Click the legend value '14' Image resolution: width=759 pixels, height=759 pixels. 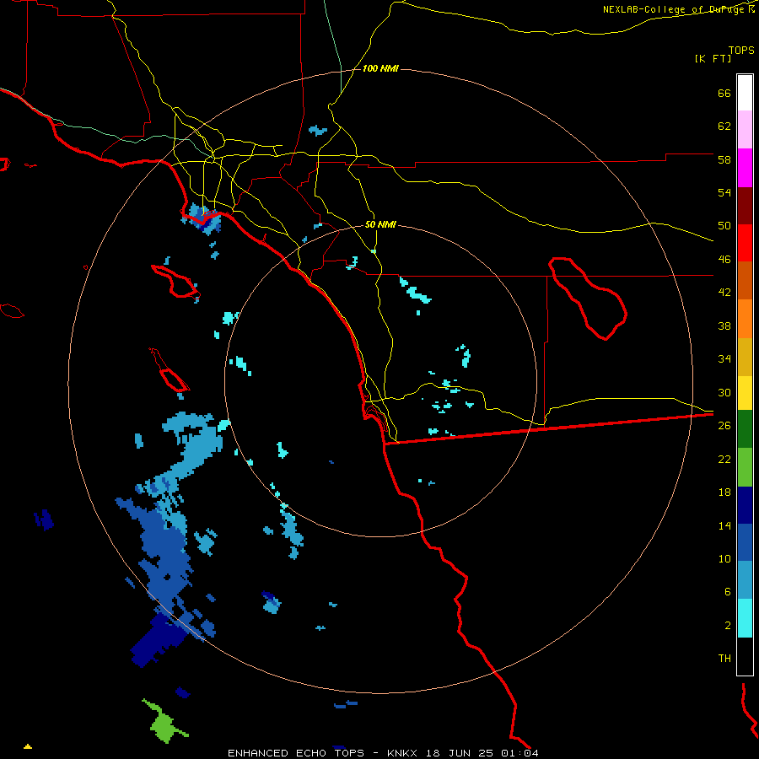(724, 525)
